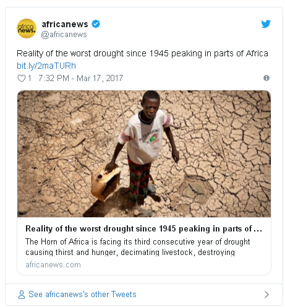Click the cracked ground area of photo
The width and height of the screenshot is (285, 307).
pyautogui.click(x=227, y=144)
